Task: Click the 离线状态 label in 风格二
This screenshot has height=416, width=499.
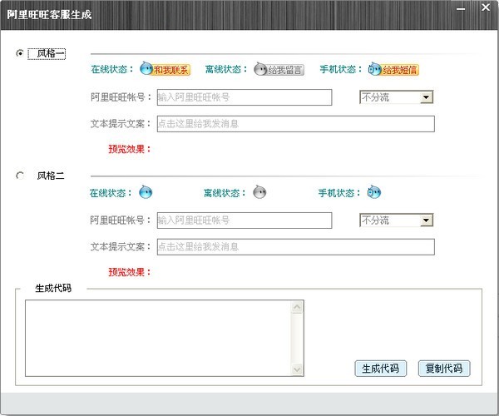Action: [x=225, y=192]
